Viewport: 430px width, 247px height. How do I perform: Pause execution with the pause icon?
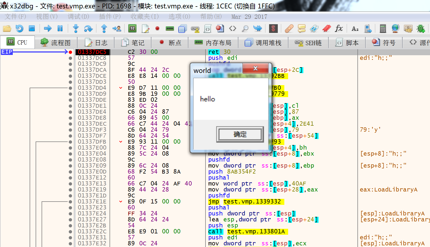click(x=60, y=28)
